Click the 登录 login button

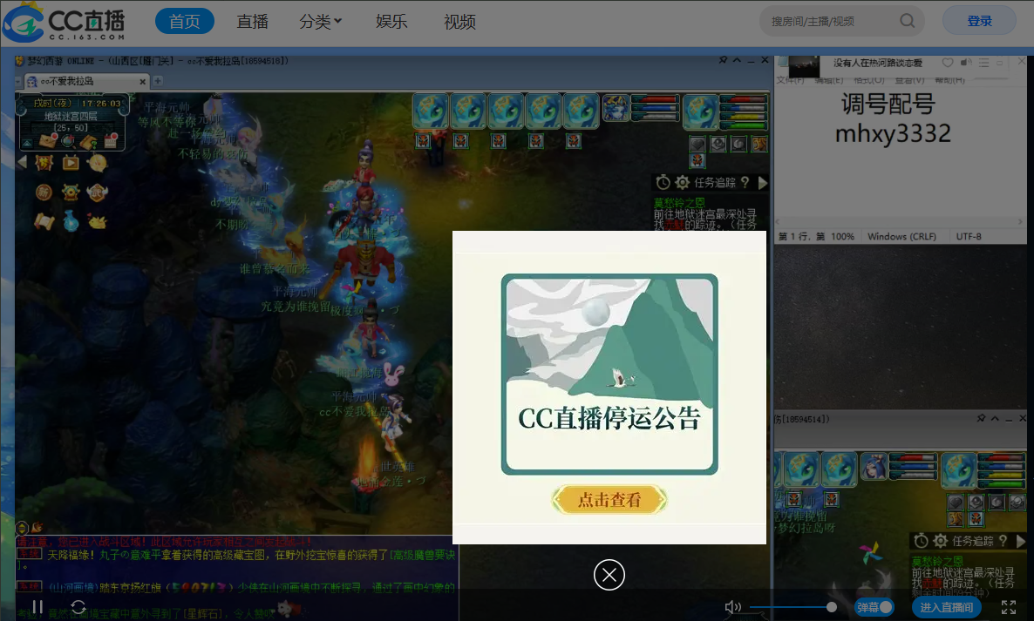[x=979, y=21]
